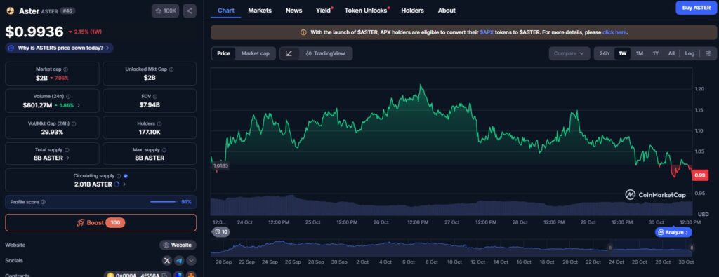This screenshot has height=277, width=719.
Task: Follow the 'click here' banner link
Action: click(614, 32)
